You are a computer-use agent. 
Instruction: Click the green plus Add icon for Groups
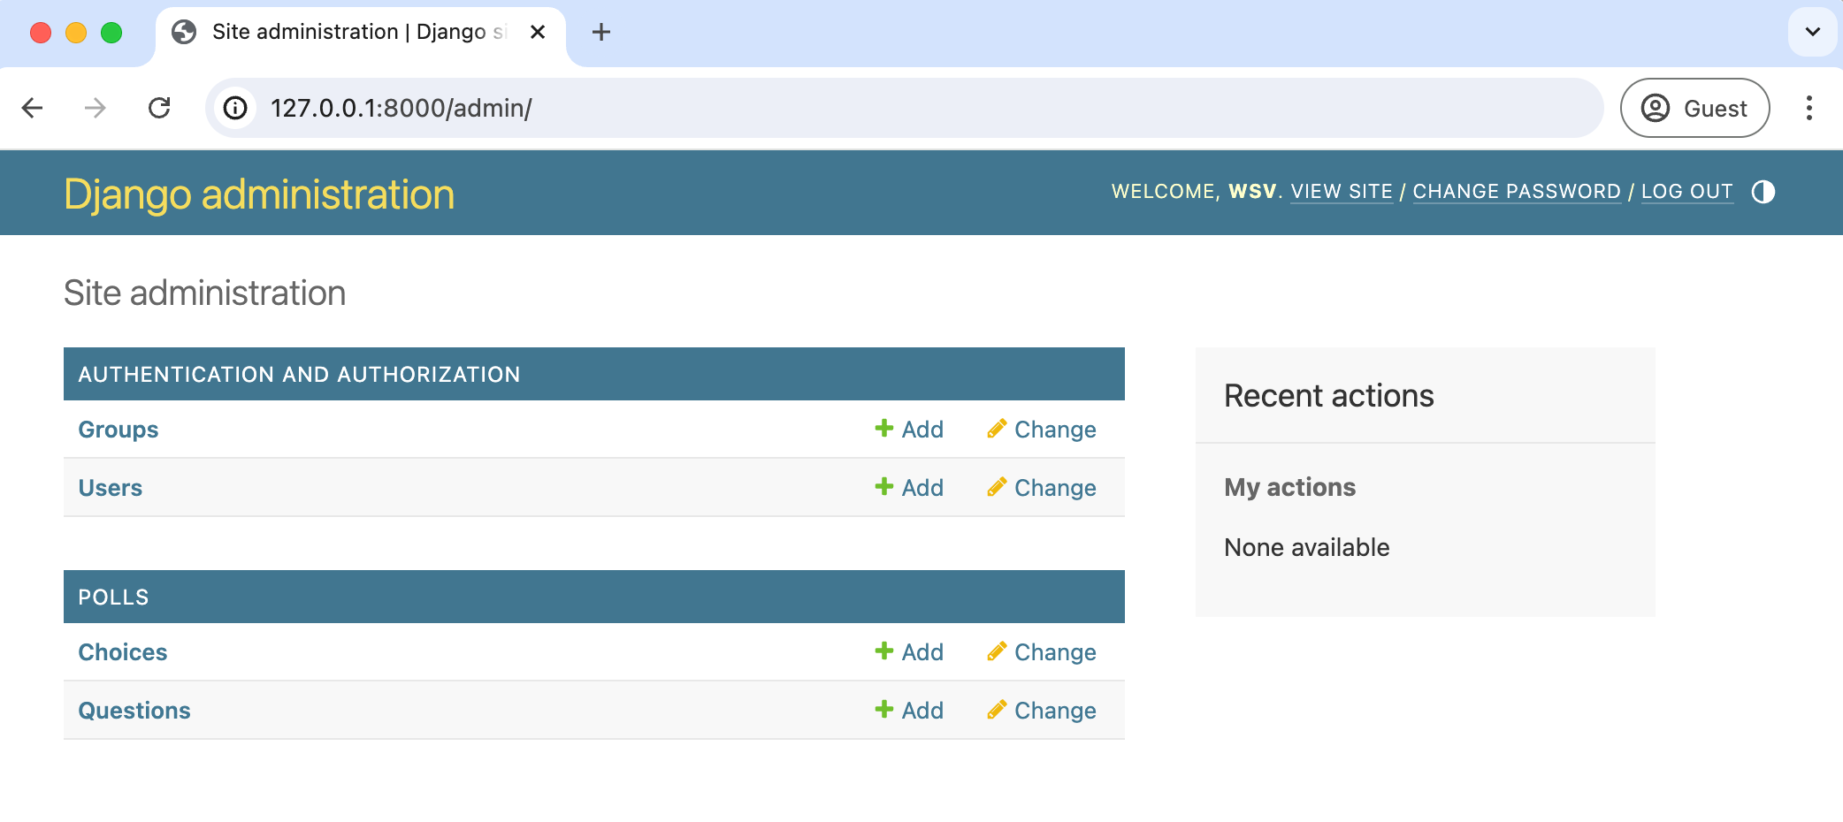883,429
